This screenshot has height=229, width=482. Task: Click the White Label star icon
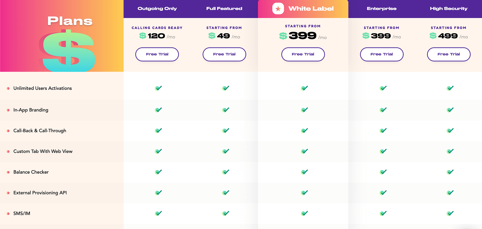[278, 9]
